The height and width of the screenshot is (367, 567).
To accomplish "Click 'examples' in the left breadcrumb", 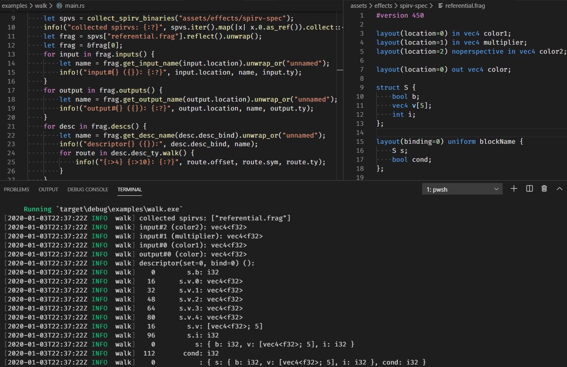I will coord(14,6).
